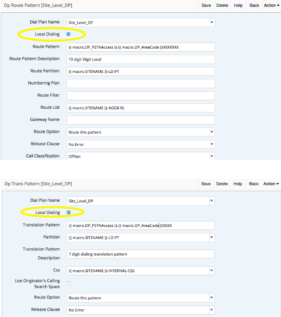Click the Route Pattern input field
Viewport: 281px width, 317px height.
point(140,47)
